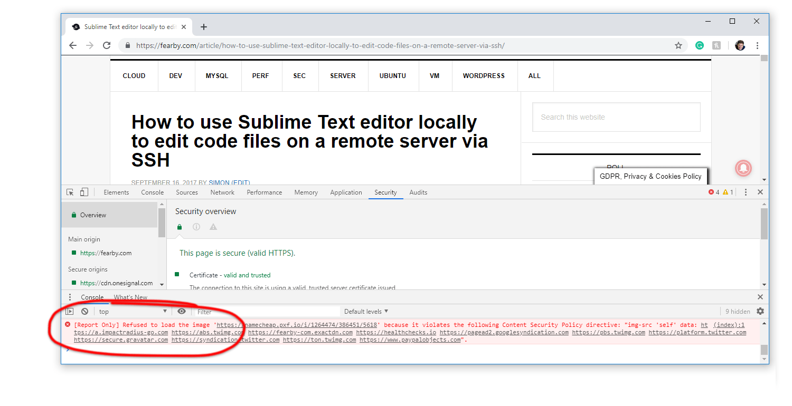This screenshot has width=792, height=406.
Task: Click the red error count badge
Action: 714,192
